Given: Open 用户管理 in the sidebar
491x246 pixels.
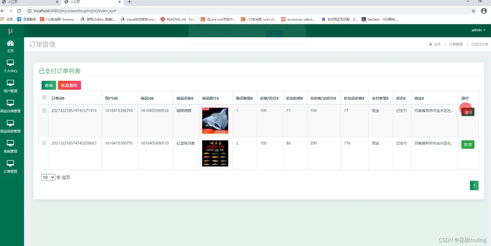Looking at the screenshot, I should [11, 86].
